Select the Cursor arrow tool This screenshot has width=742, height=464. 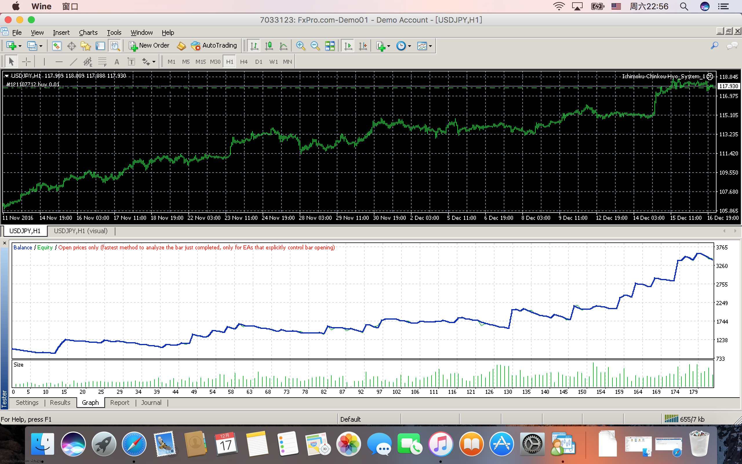point(11,62)
